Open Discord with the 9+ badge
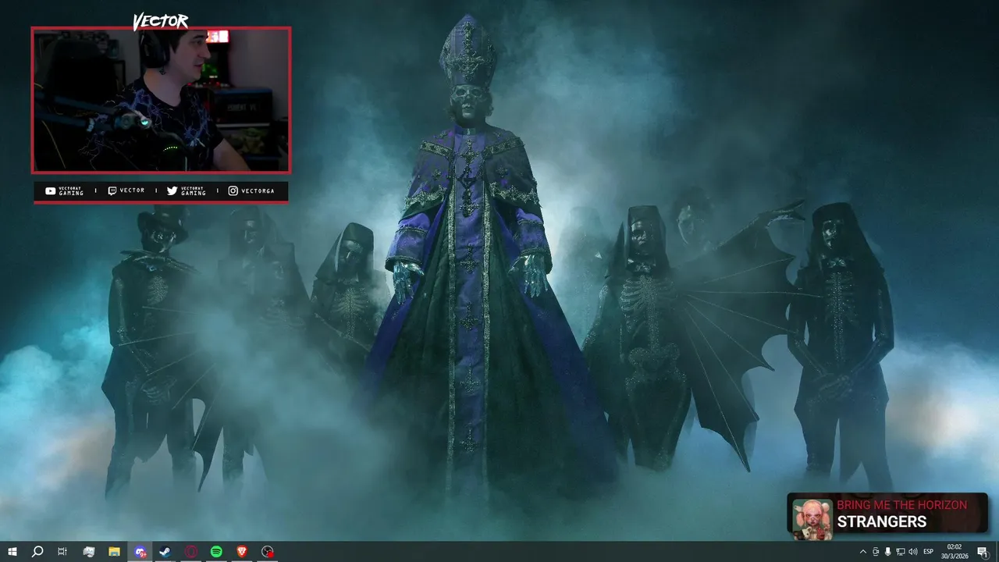Viewport: 999px width, 562px height. (140, 552)
